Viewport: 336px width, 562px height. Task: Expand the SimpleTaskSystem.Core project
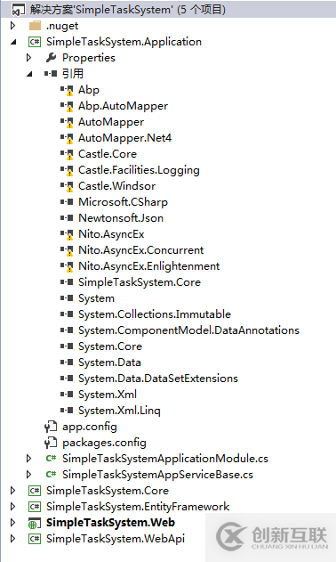click(x=12, y=491)
